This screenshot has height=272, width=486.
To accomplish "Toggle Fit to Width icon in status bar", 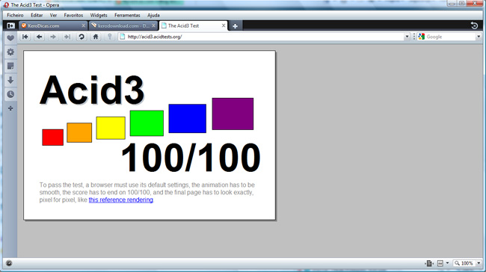I will pyautogui.click(x=429, y=263).
